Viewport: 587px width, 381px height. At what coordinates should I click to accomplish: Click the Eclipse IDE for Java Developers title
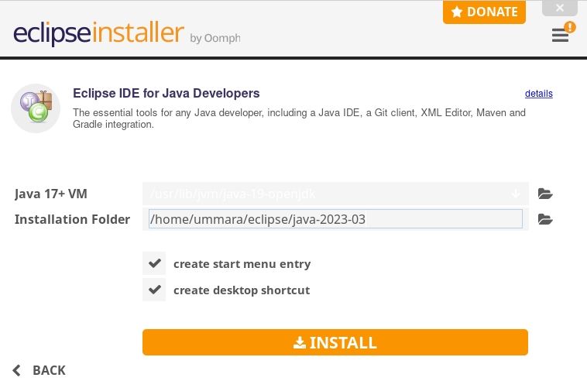166,93
